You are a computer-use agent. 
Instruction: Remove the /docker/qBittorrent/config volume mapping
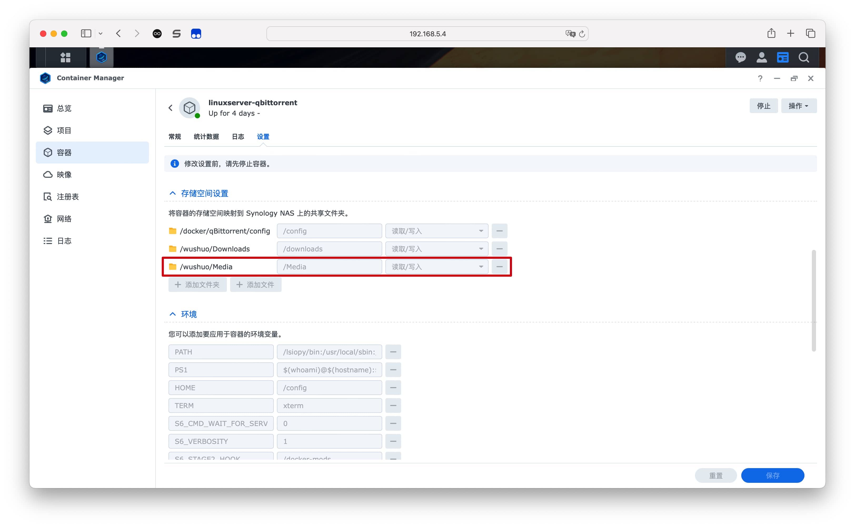[499, 231]
